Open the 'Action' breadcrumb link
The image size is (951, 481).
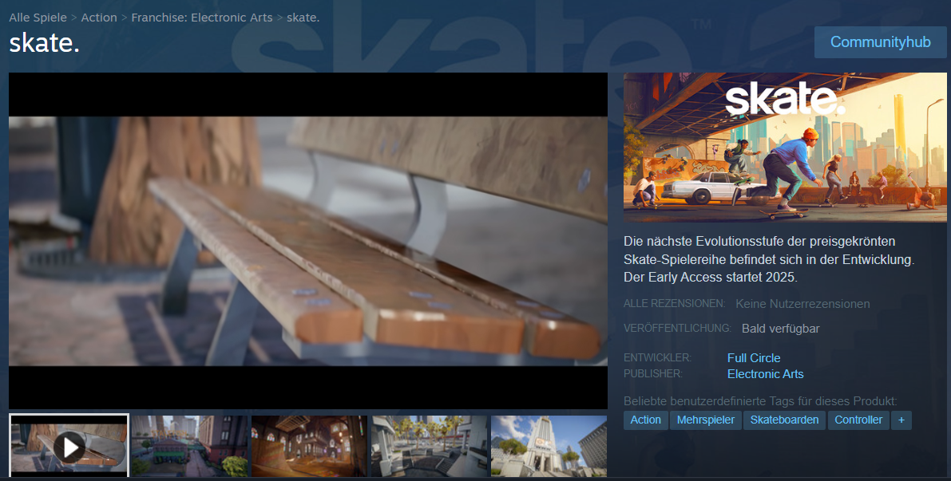pyautogui.click(x=99, y=18)
